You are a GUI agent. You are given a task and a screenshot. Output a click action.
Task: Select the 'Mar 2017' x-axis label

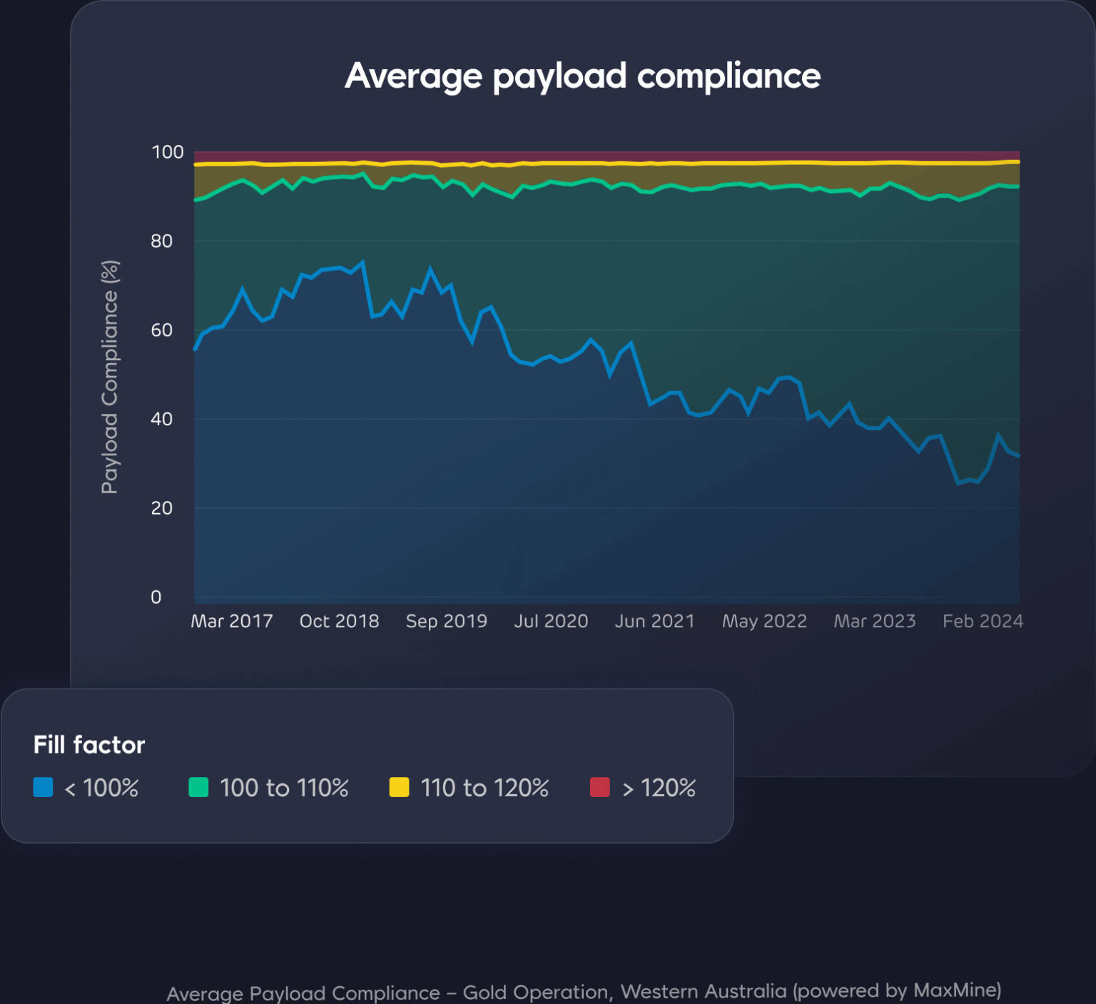coord(232,621)
